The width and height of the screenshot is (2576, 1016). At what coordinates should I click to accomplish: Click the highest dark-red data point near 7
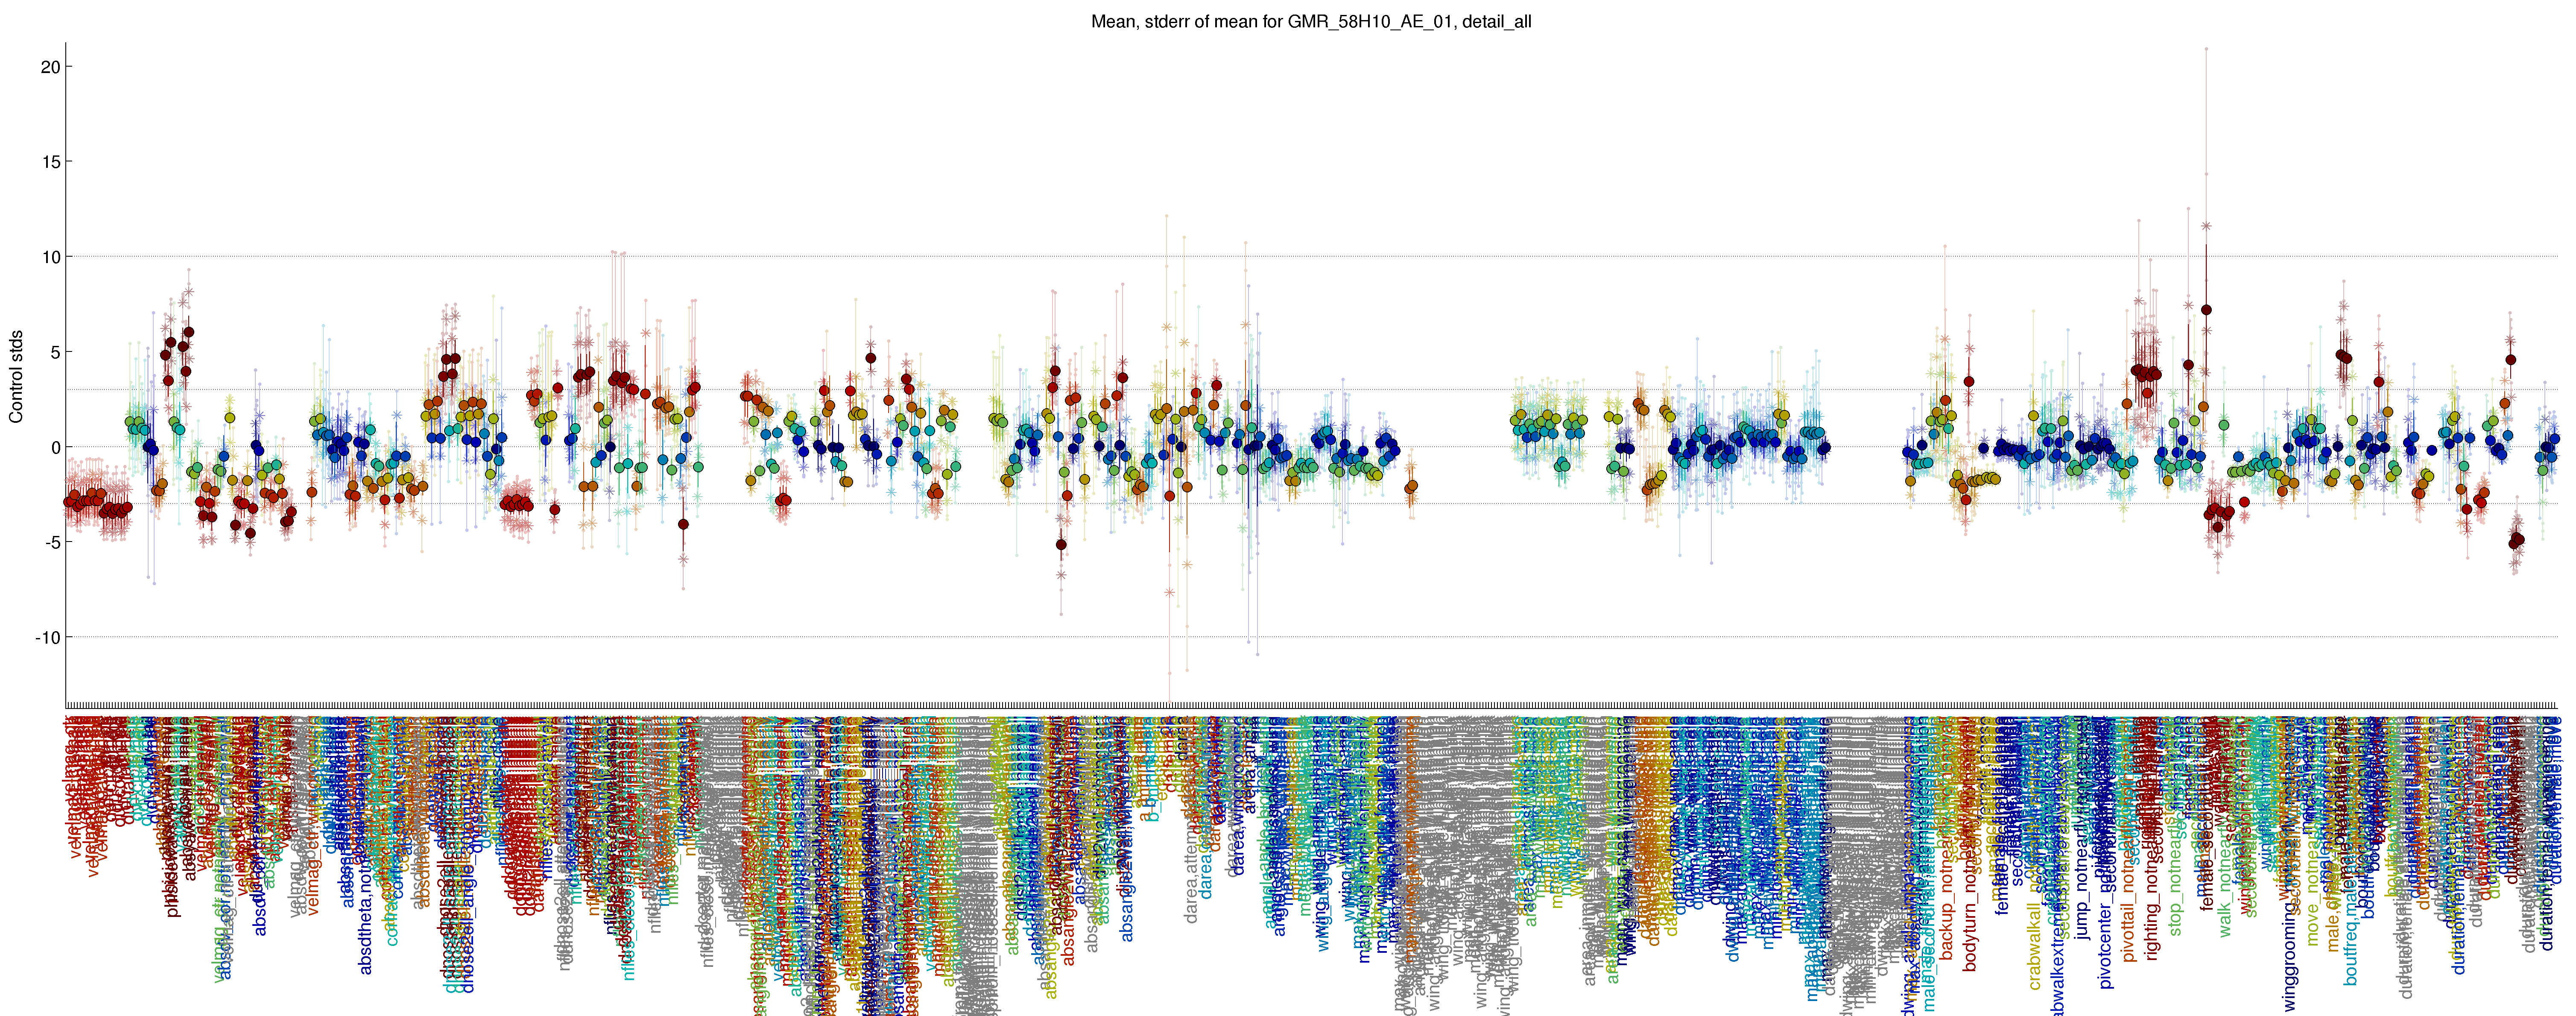click(x=2206, y=310)
